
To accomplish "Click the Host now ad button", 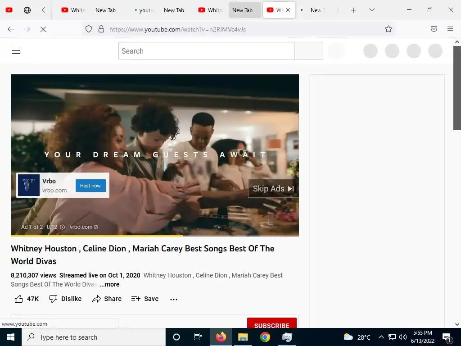I will (90, 186).
